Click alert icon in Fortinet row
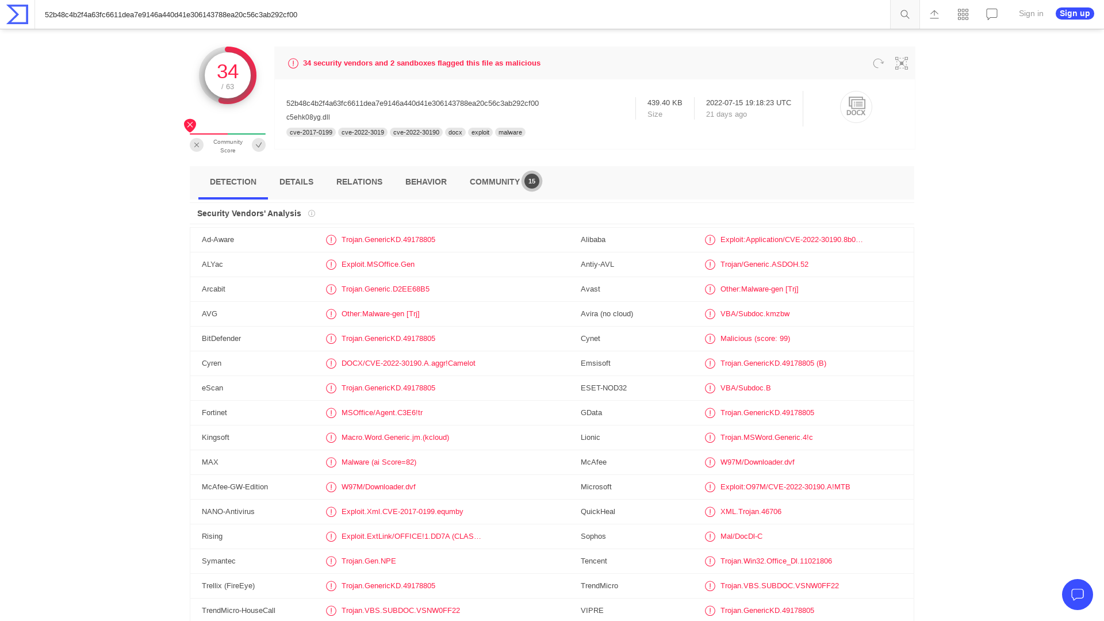This screenshot has height=621, width=1104. [331, 413]
